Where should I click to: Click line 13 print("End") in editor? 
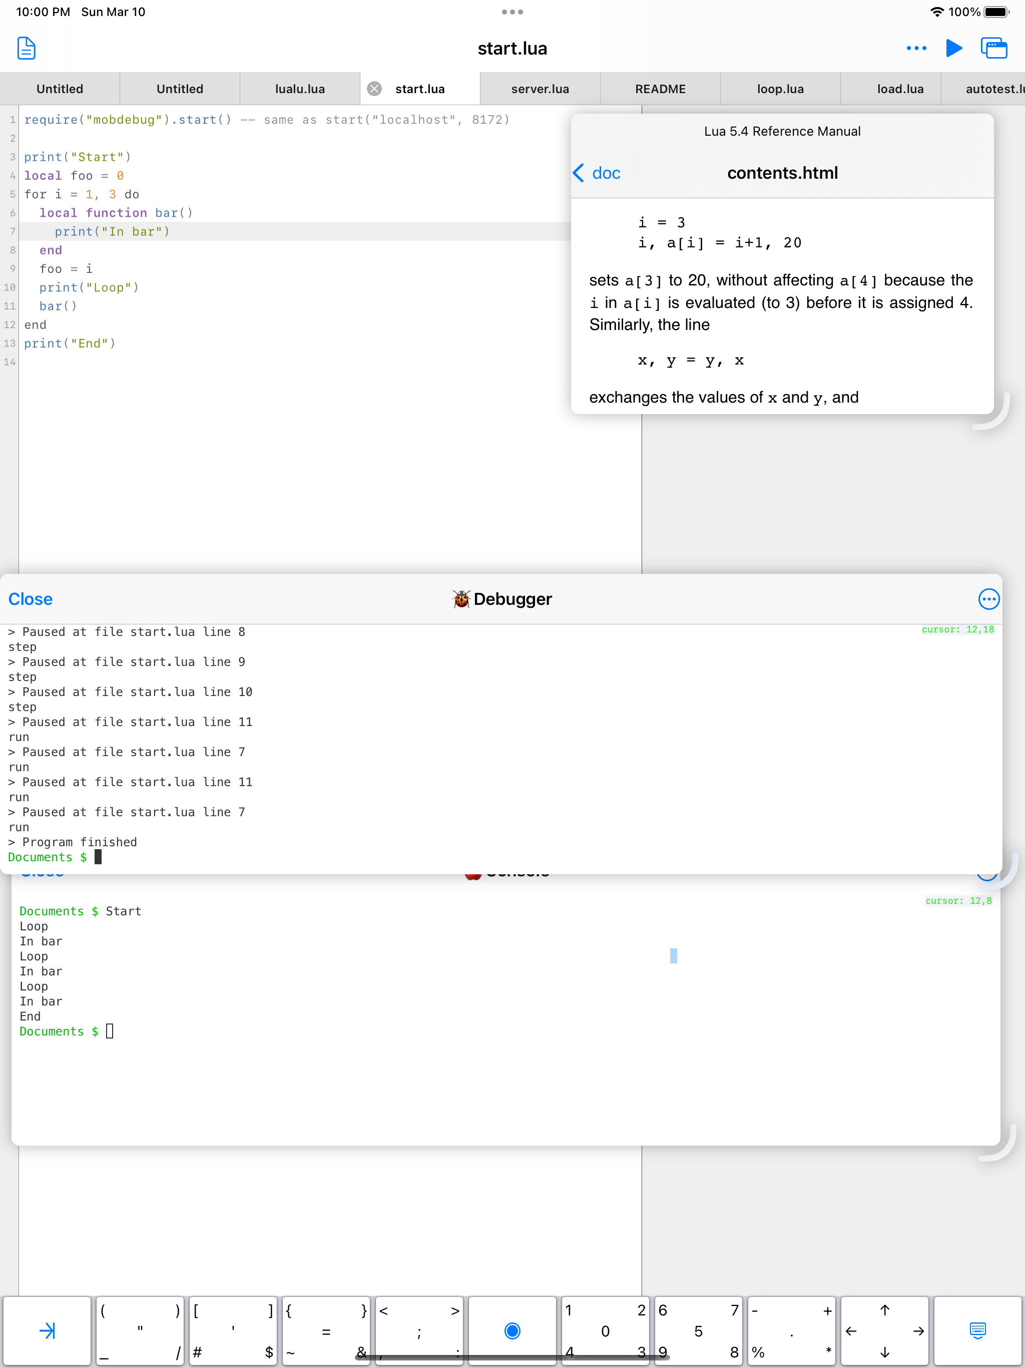click(70, 343)
